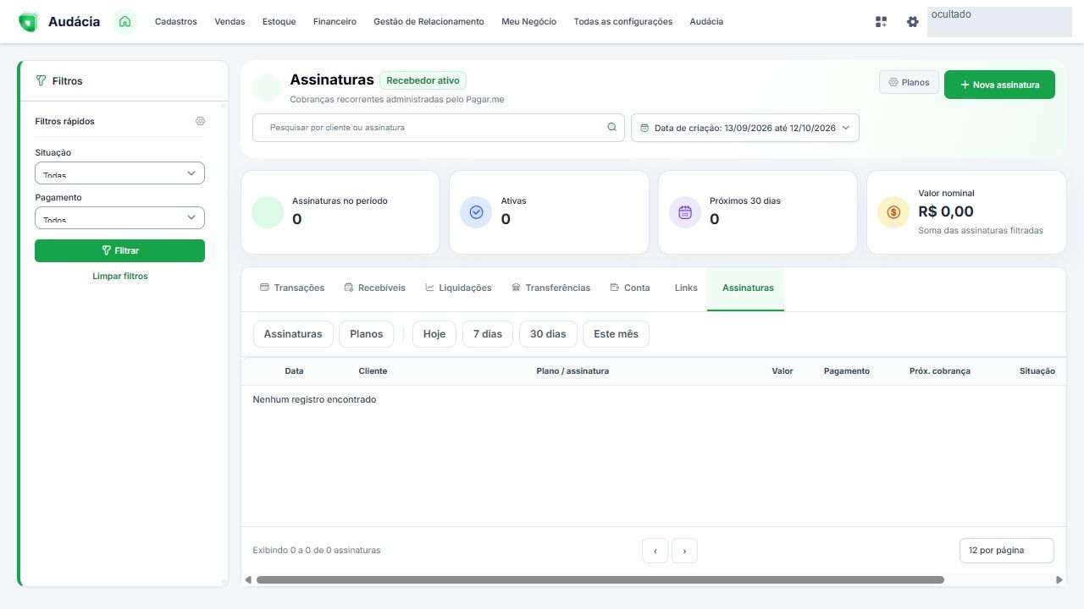Go to the home icon button

pos(124,22)
